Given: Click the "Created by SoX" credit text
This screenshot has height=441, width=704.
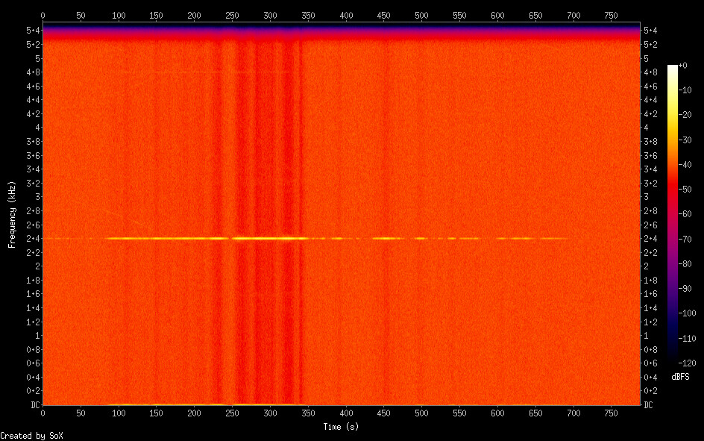Looking at the screenshot, I should pos(27,435).
